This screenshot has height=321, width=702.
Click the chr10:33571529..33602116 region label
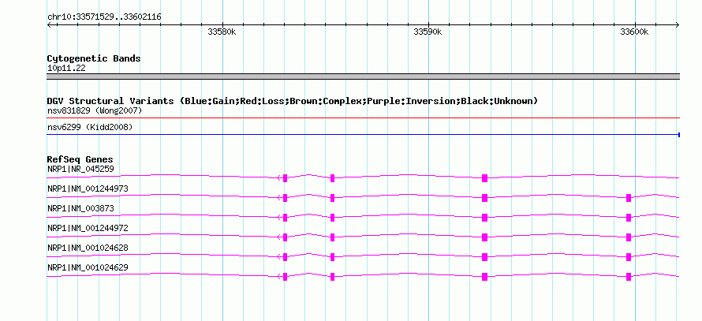tap(104, 17)
